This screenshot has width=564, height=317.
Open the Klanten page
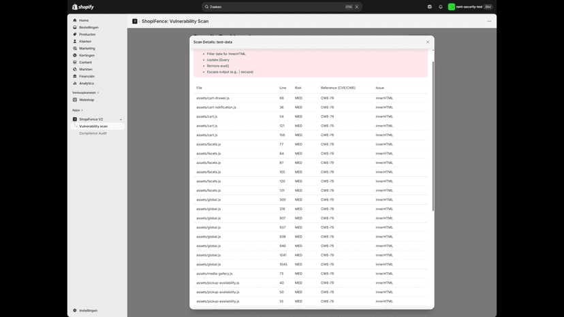click(85, 41)
